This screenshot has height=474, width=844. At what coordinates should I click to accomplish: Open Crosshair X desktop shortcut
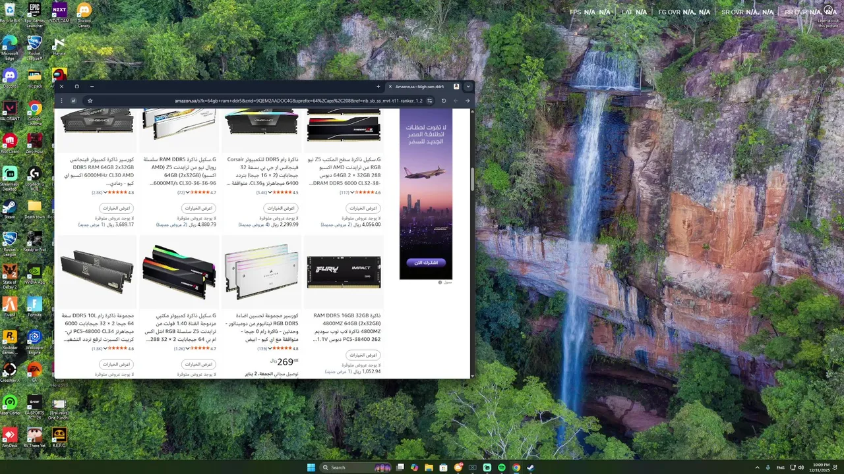(x=9, y=373)
